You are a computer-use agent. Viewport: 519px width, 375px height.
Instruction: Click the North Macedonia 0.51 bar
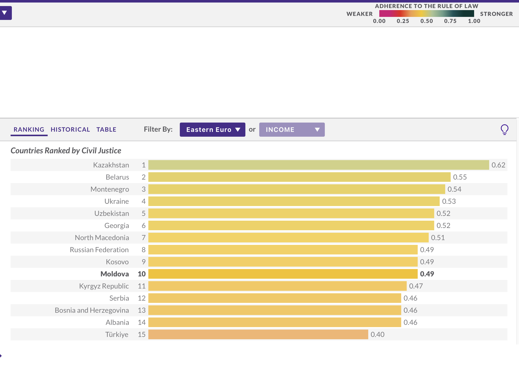point(288,238)
